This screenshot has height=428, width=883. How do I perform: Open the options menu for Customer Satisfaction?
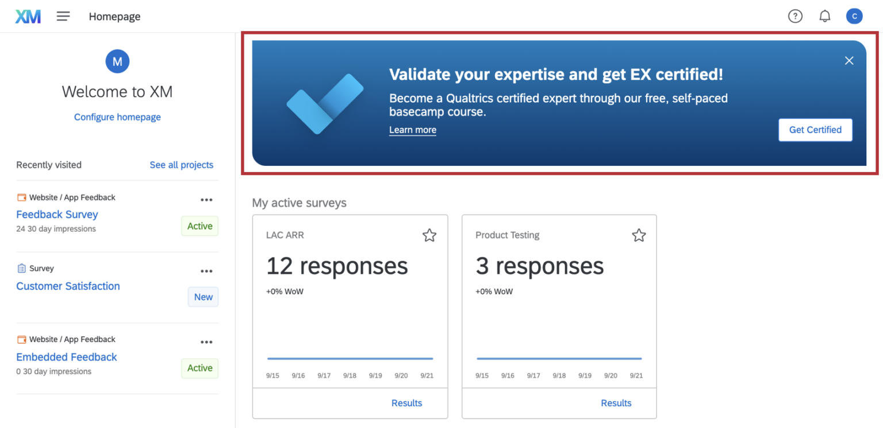point(206,270)
